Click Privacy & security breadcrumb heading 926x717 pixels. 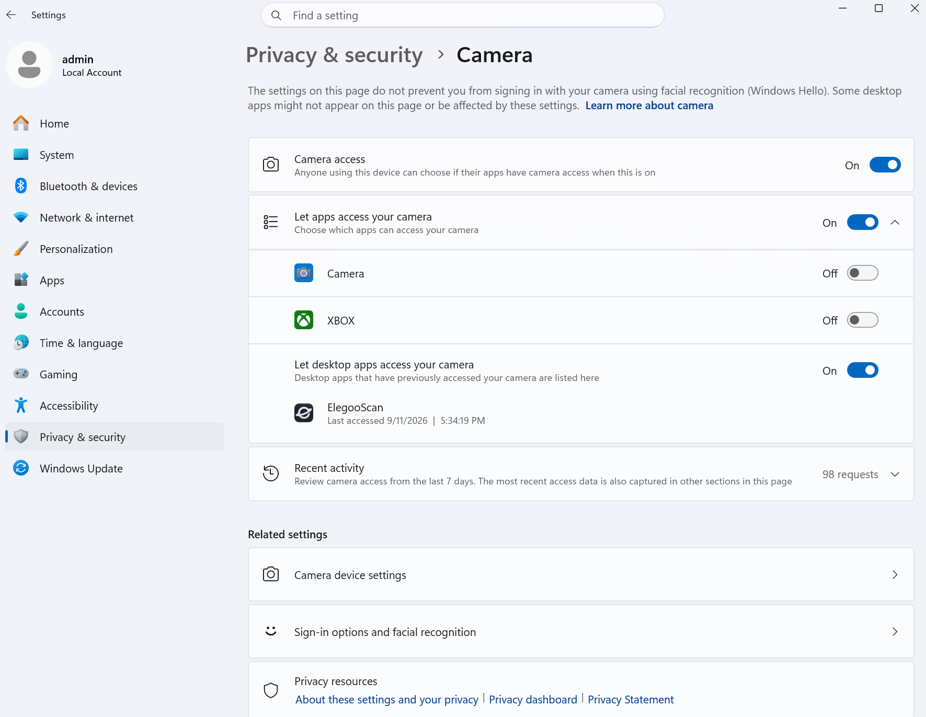pyautogui.click(x=335, y=55)
